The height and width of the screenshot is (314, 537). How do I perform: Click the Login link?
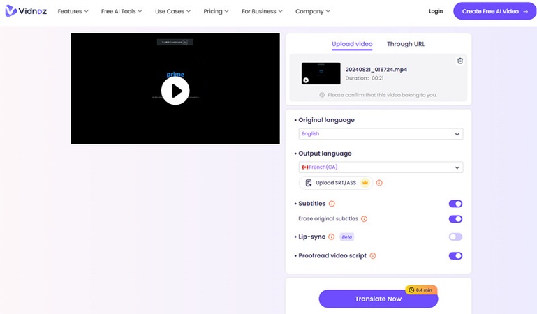(x=436, y=11)
